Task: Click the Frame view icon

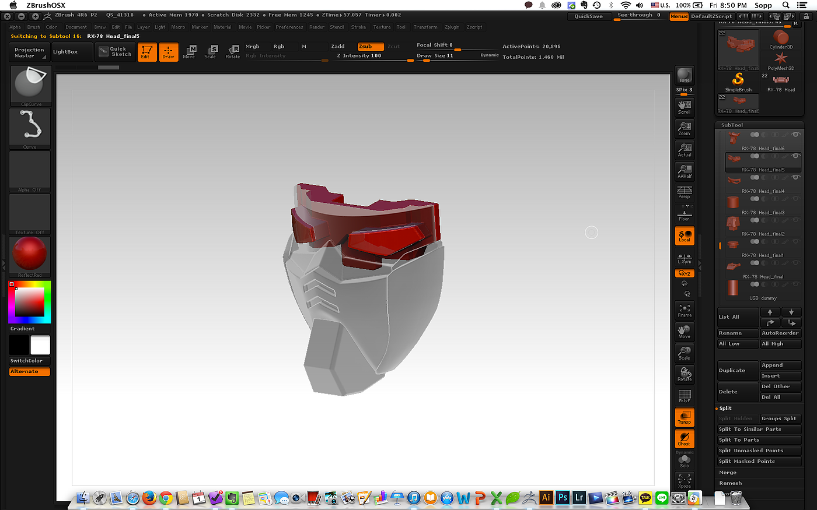Action: click(x=685, y=310)
